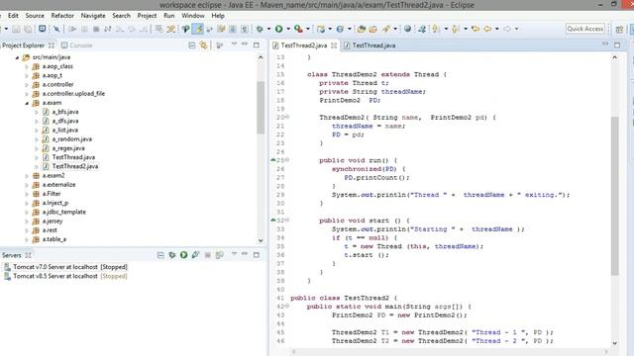Open the Navigate menu

click(93, 16)
